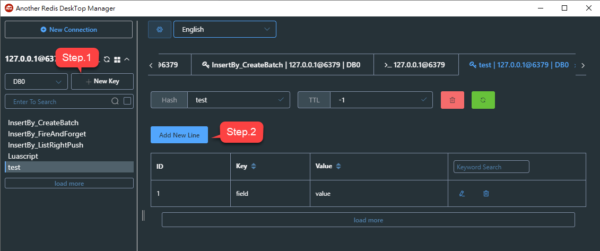
Task: Click the New Key button
Action: click(x=102, y=82)
